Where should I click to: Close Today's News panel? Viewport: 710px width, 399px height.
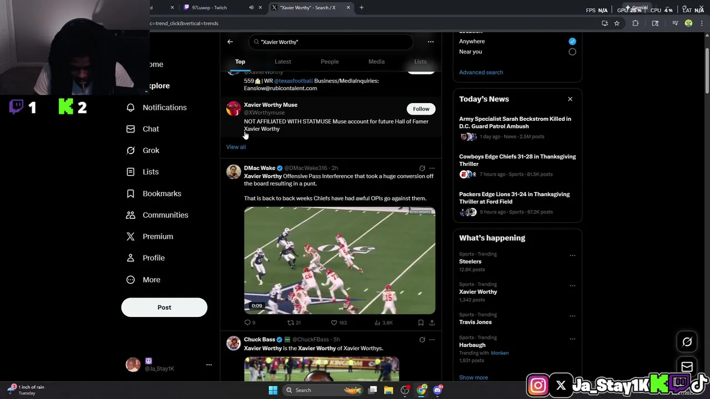coord(570,99)
